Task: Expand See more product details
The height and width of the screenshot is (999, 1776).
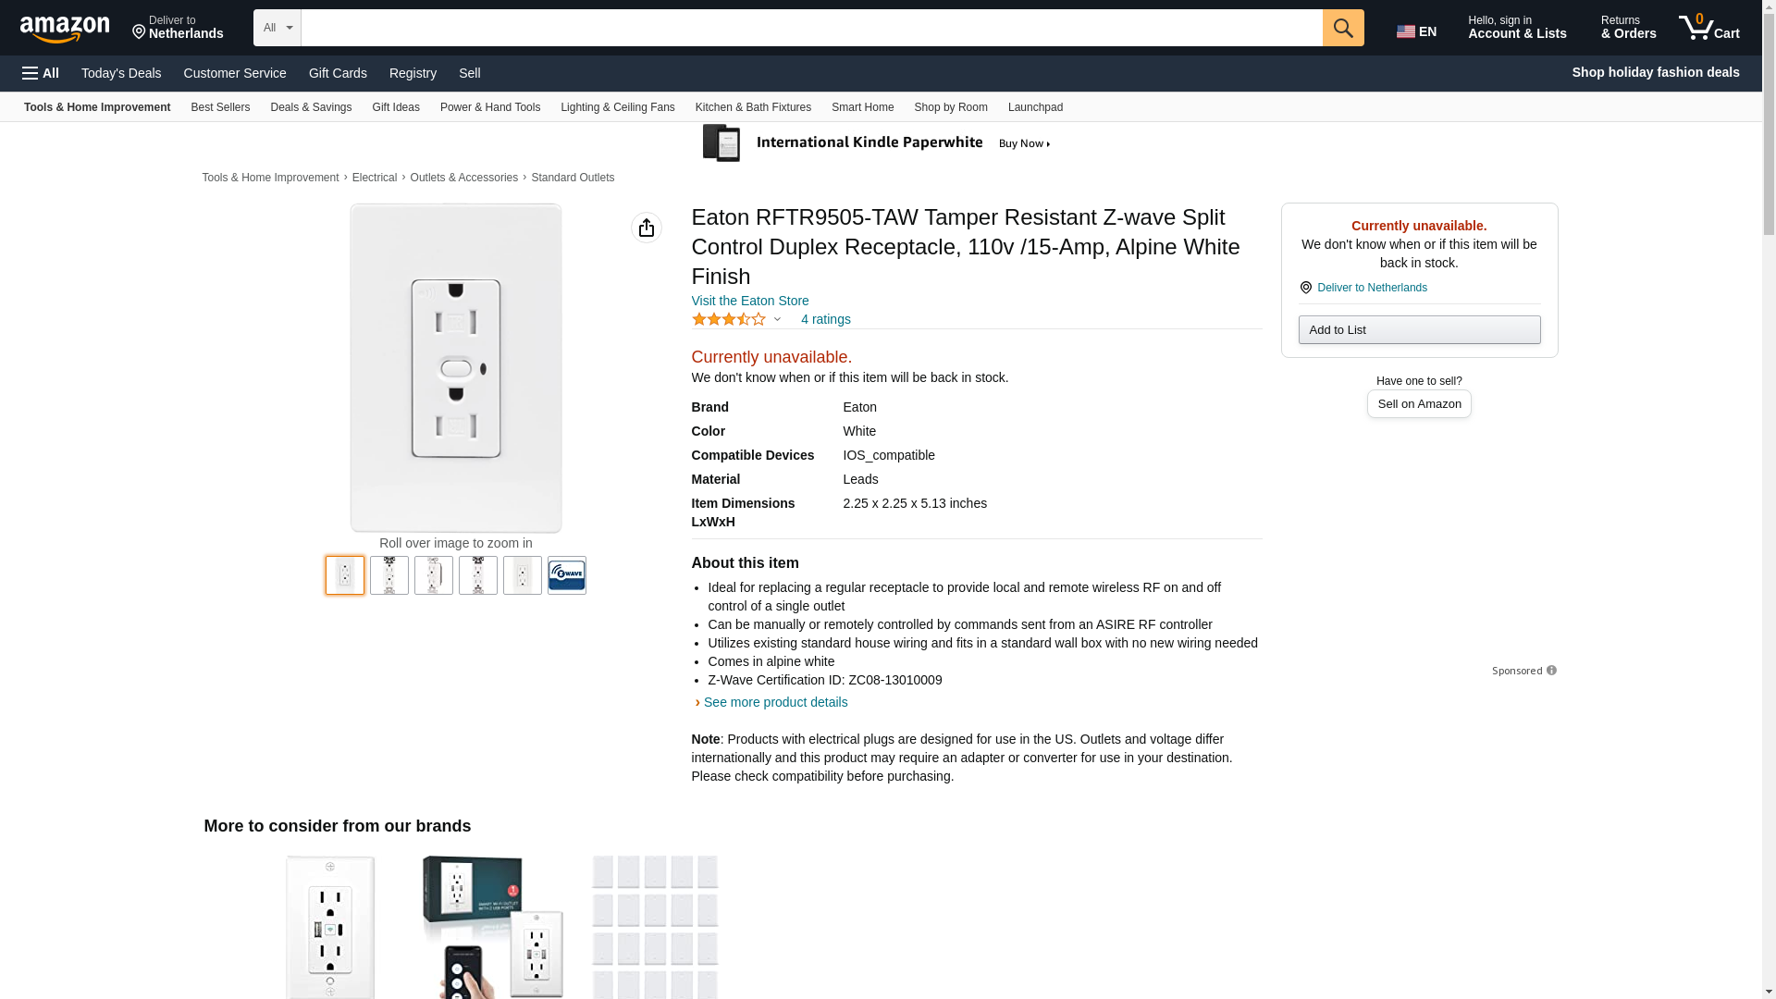Action: coord(775,702)
